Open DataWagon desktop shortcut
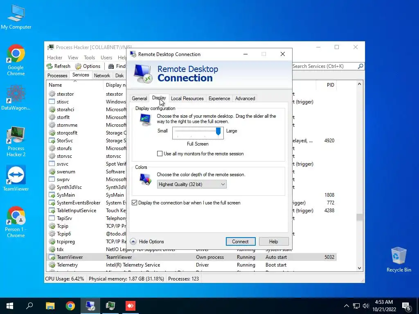This screenshot has height=314, width=419. 16,98
